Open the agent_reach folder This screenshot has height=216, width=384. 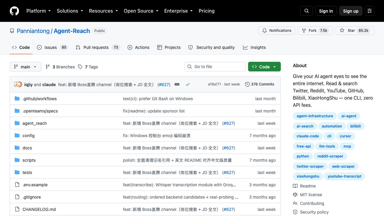click(x=34, y=123)
